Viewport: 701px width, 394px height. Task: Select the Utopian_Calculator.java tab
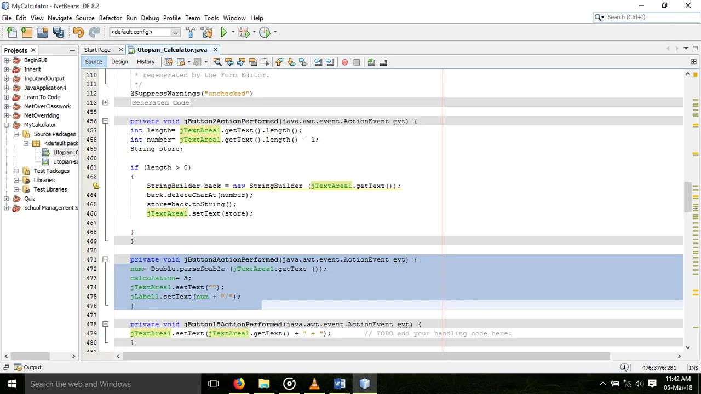click(172, 50)
